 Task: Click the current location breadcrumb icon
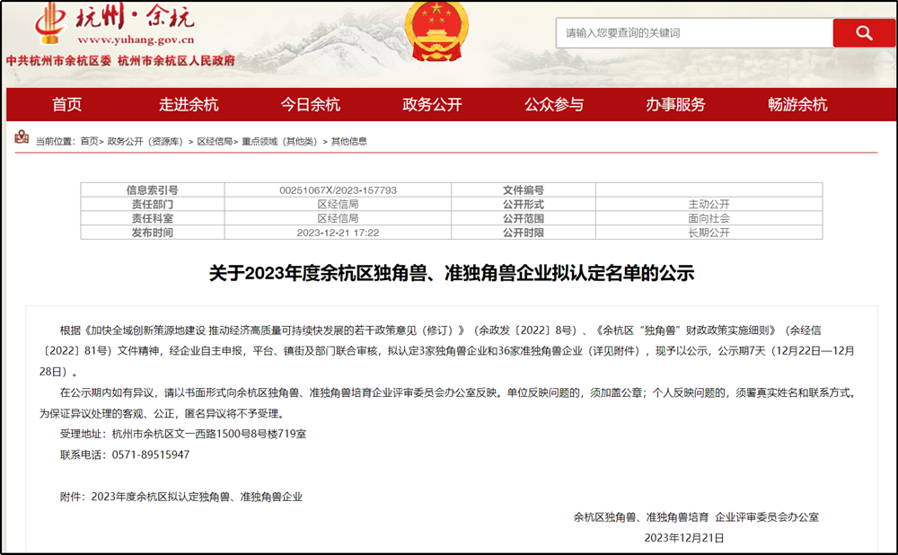point(22,139)
